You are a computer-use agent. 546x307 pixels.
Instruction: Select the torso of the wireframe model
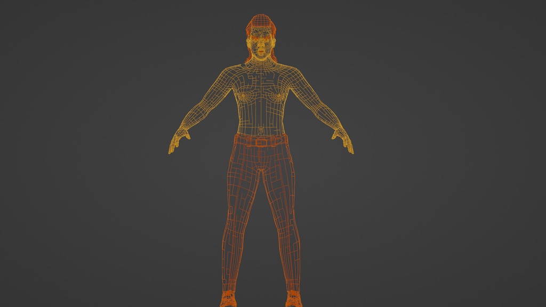(x=260, y=101)
